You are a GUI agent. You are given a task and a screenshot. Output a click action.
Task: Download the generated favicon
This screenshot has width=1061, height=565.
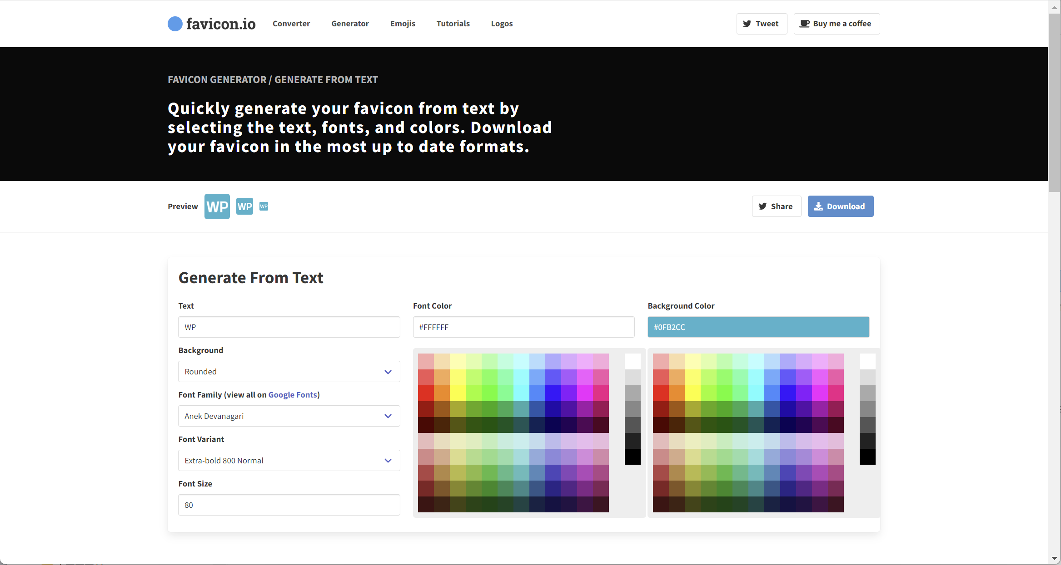[x=840, y=206]
